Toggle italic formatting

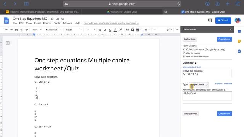(x=105, y=30)
